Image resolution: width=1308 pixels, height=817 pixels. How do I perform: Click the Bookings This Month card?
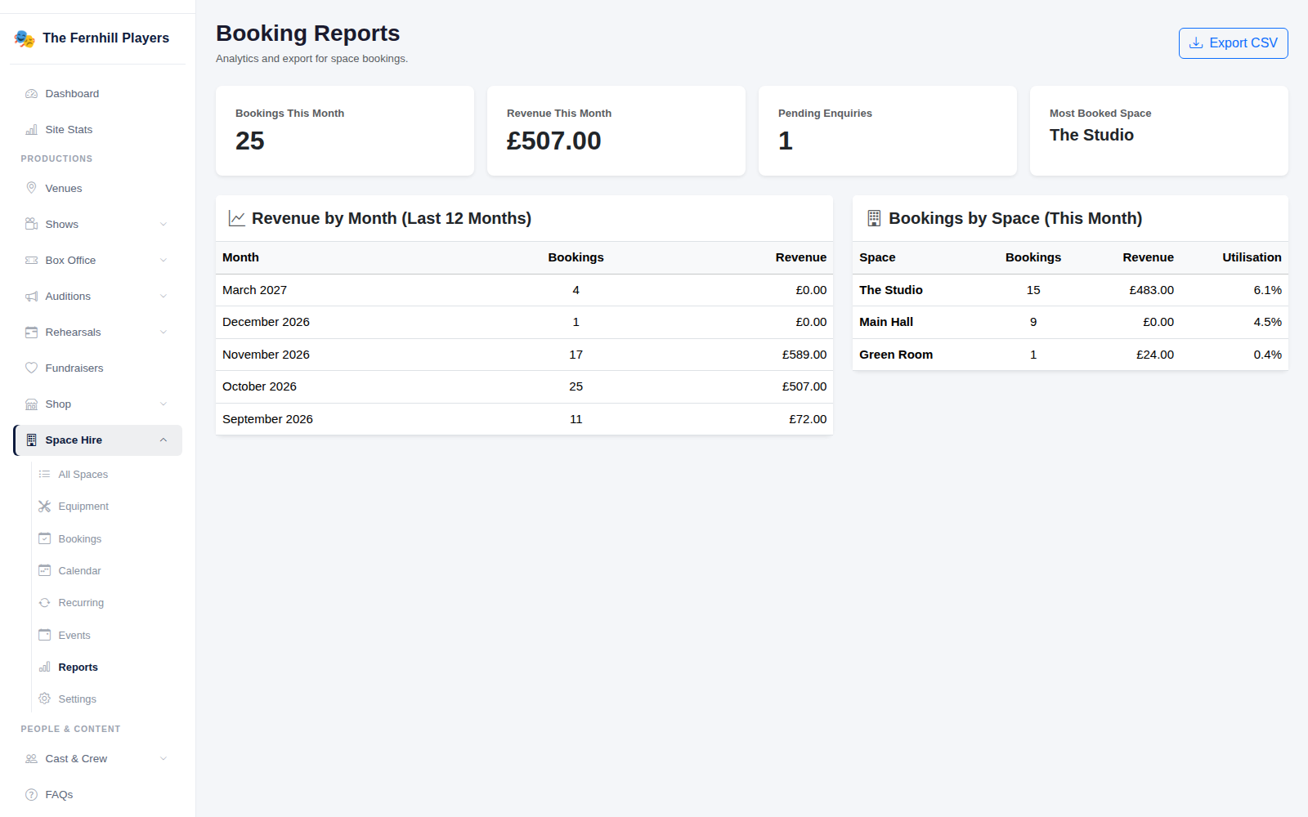point(345,131)
